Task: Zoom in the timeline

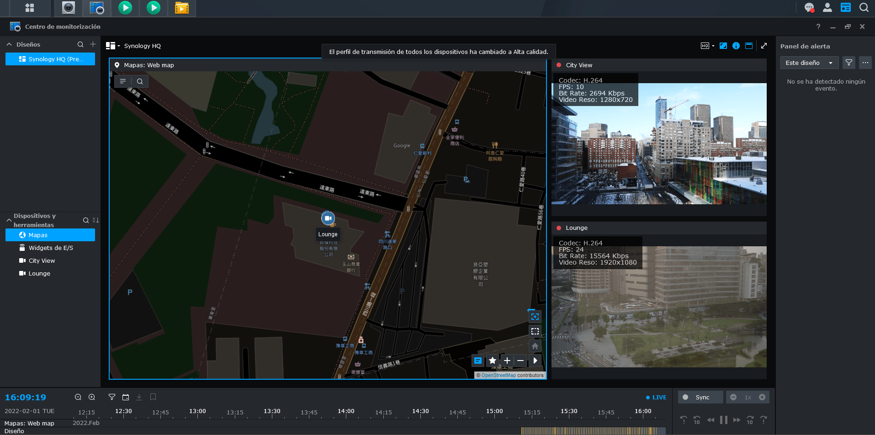Action: point(92,397)
